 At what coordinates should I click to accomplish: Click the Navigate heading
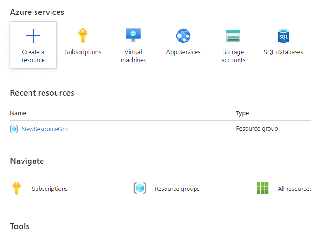pyautogui.click(x=27, y=161)
